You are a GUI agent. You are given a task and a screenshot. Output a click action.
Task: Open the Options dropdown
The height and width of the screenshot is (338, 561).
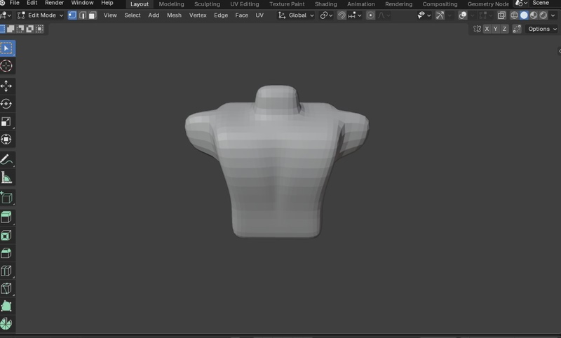click(x=541, y=29)
